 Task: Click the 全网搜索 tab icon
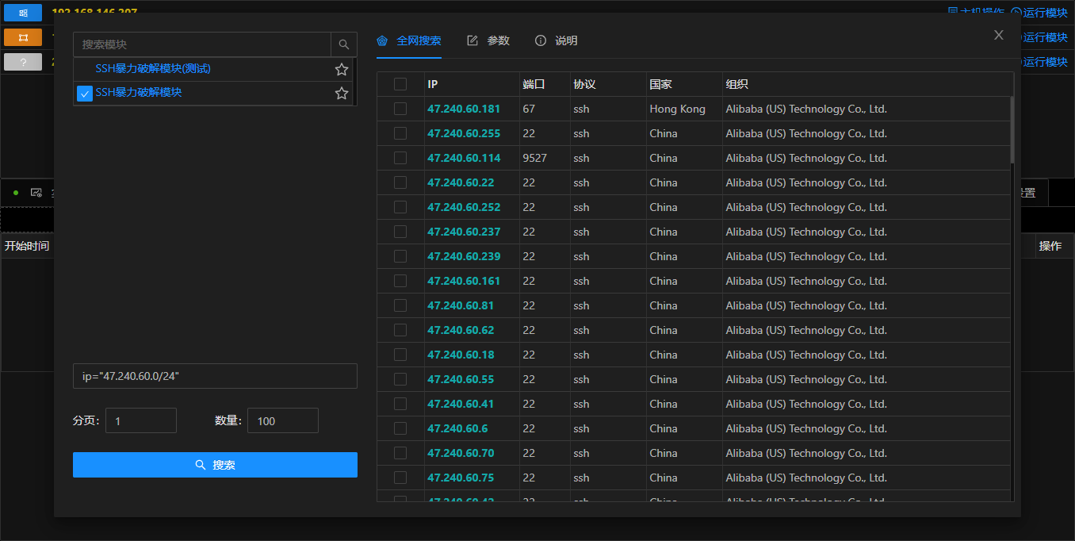coord(382,40)
